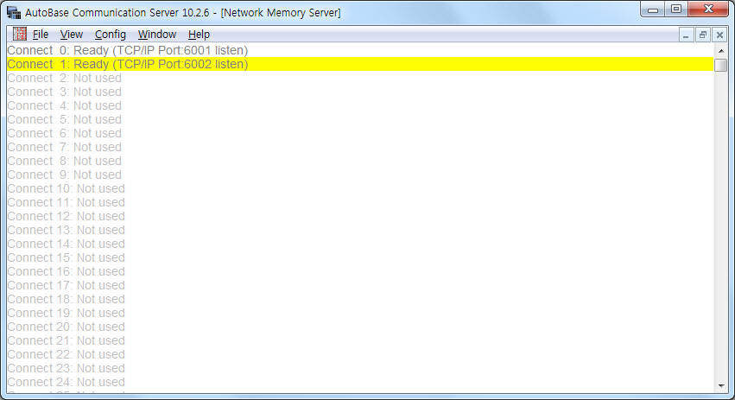Minimize the AutoBase Communication Server window

652,10
